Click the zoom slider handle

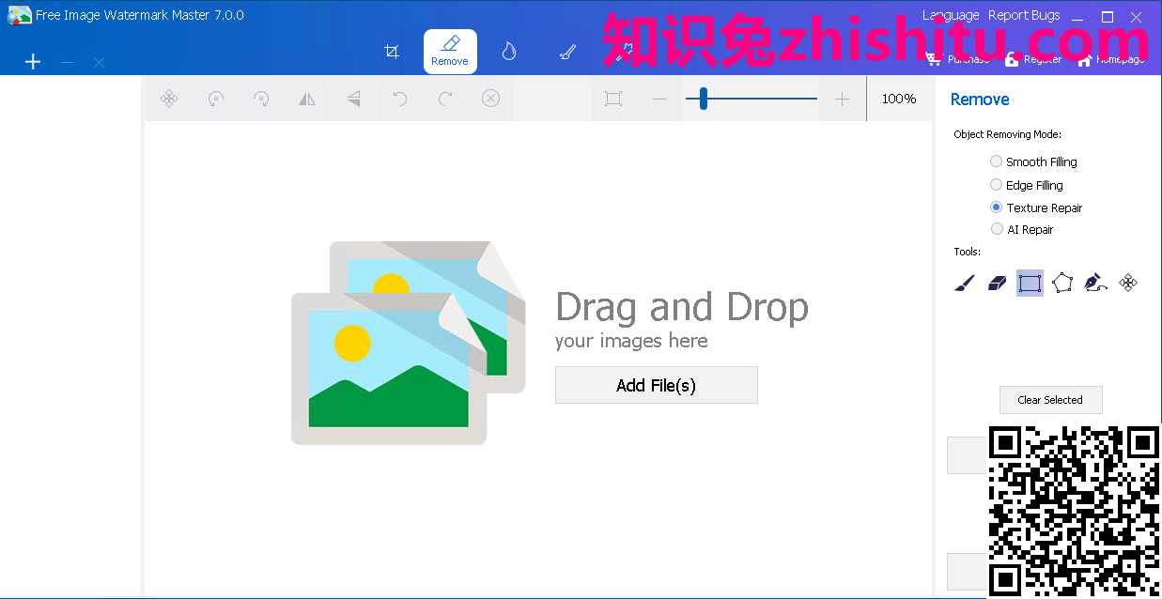click(x=703, y=99)
